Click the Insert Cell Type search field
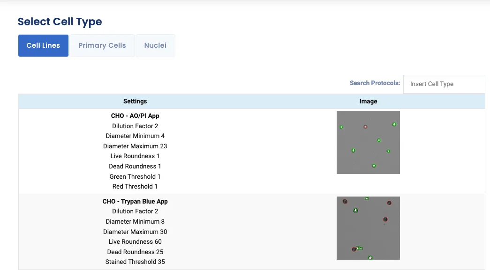The image size is (490, 270). (444, 84)
